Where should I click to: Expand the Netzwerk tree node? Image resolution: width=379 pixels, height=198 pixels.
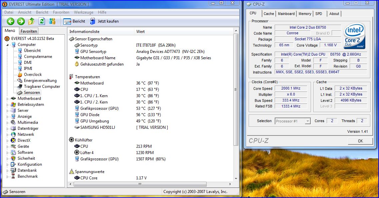pos(7,134)
